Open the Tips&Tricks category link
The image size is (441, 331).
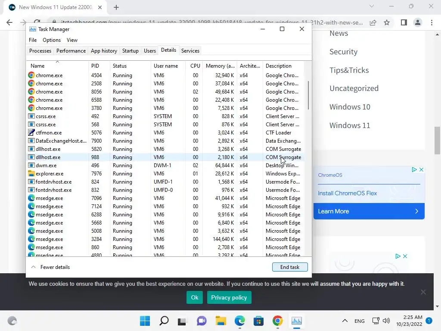coord(349,70)
